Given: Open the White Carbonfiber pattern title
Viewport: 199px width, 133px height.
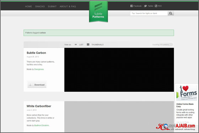Looking at the screenshot, I should (x=39, y=106).
